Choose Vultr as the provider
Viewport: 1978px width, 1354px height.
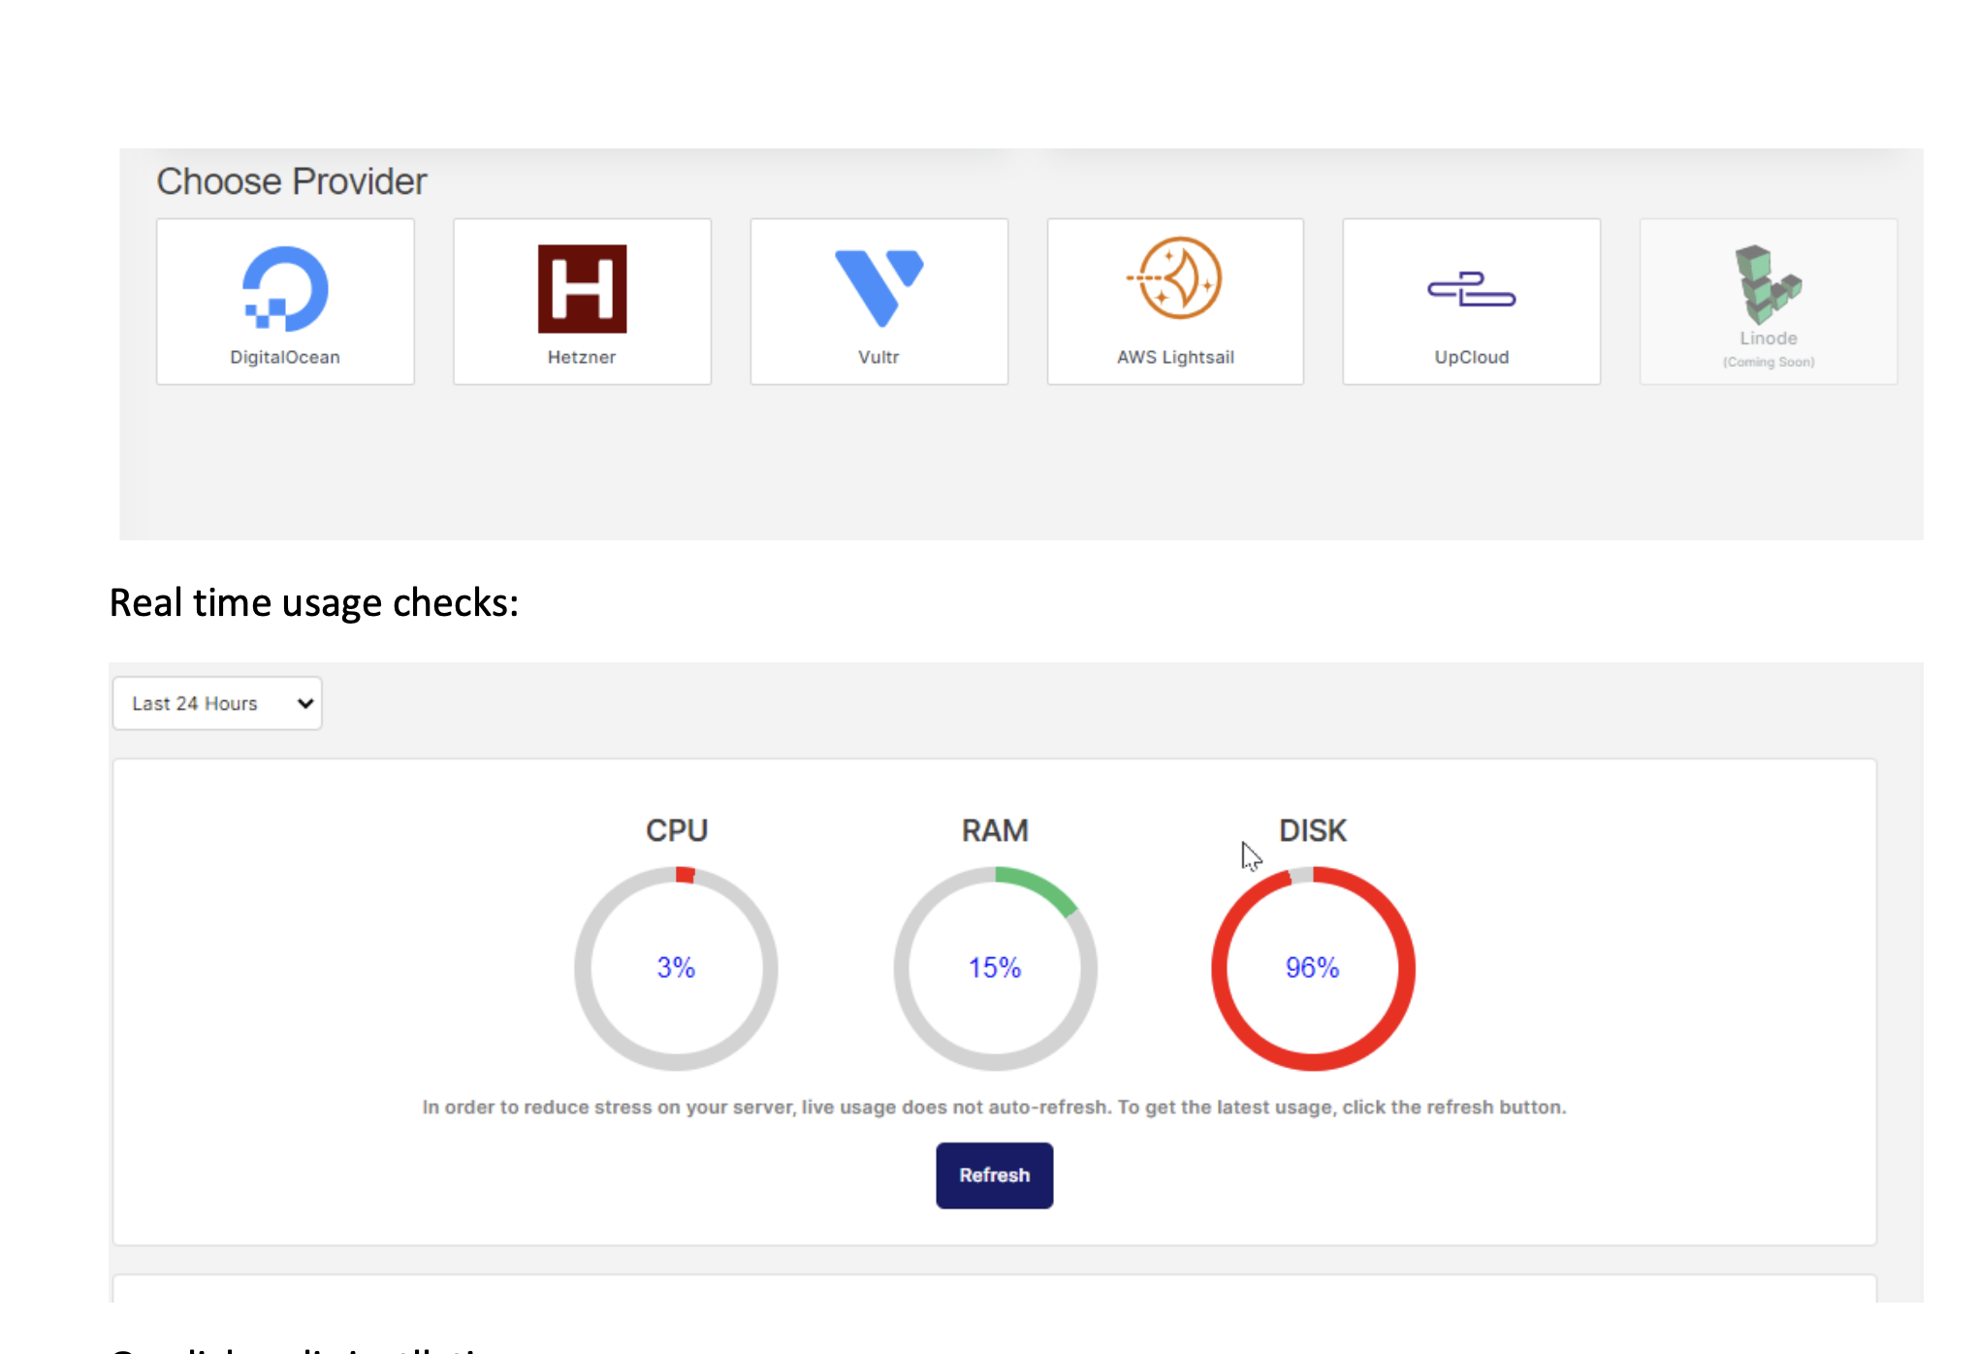(x=877, y=286)
